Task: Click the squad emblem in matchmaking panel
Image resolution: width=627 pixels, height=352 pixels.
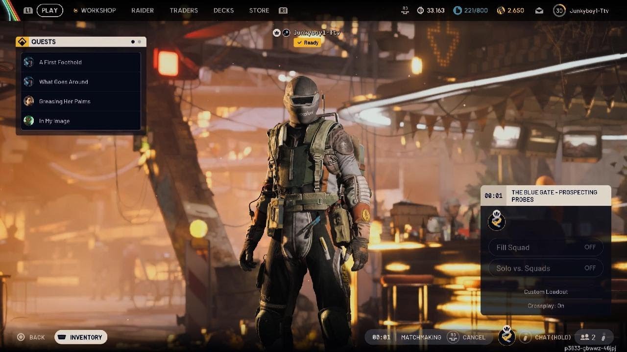Action: click(x=496, y=220)
